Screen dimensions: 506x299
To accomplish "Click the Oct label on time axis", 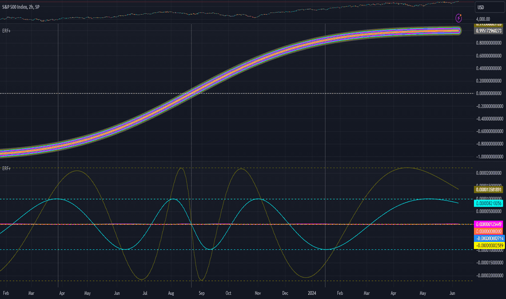I will pyautogui.click(x=228, y=293).
